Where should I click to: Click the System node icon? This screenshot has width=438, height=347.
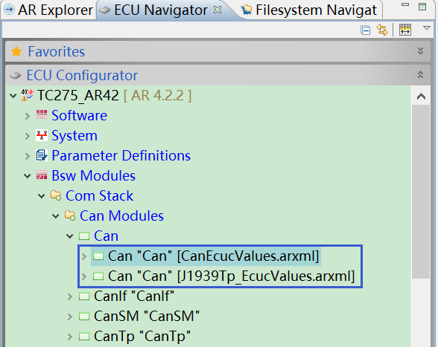point(42,135)
